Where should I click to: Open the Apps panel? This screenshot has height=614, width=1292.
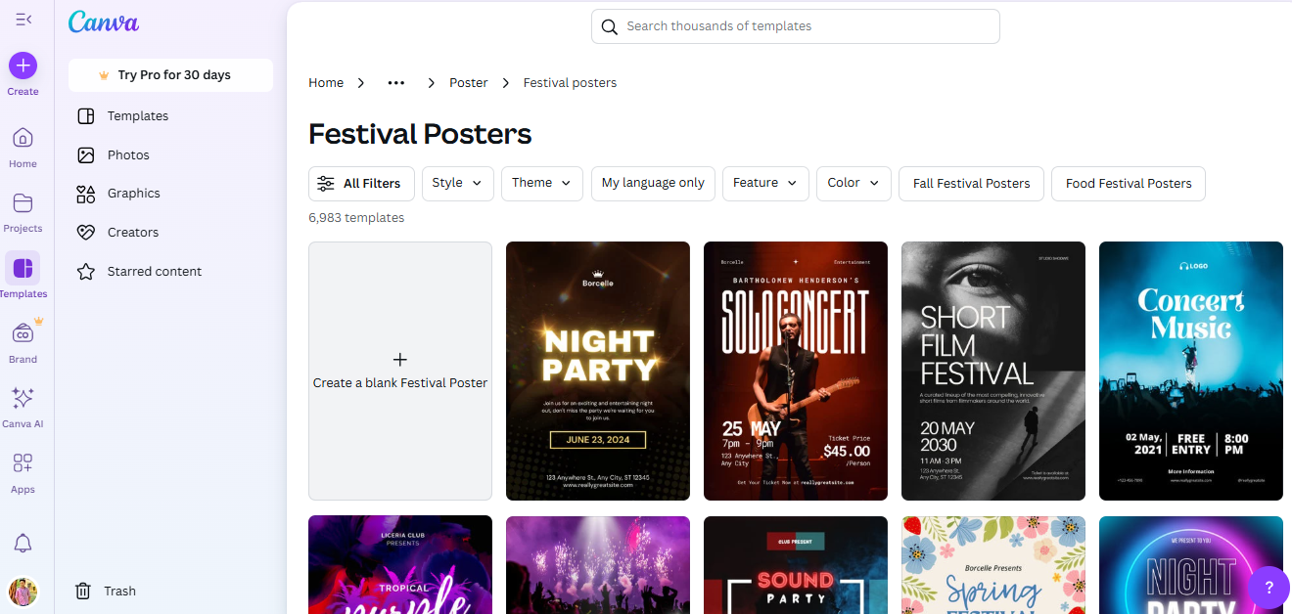coord(23,469)
